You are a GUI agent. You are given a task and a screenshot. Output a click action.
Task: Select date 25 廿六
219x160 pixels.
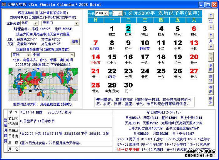coord(161,74)
